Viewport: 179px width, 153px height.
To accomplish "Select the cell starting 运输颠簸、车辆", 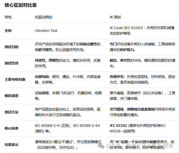I will click(x=68, y=96).
